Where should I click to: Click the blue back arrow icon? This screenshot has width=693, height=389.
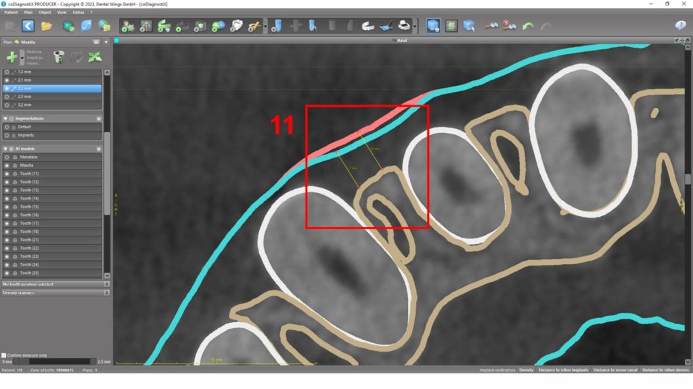tap(28, 26)
